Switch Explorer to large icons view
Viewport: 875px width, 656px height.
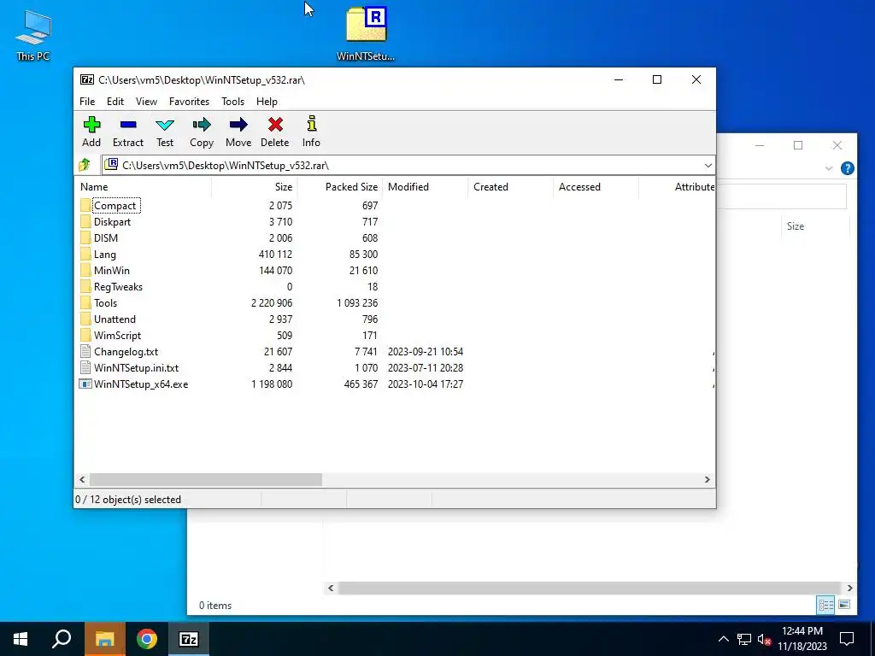(844, 605)
